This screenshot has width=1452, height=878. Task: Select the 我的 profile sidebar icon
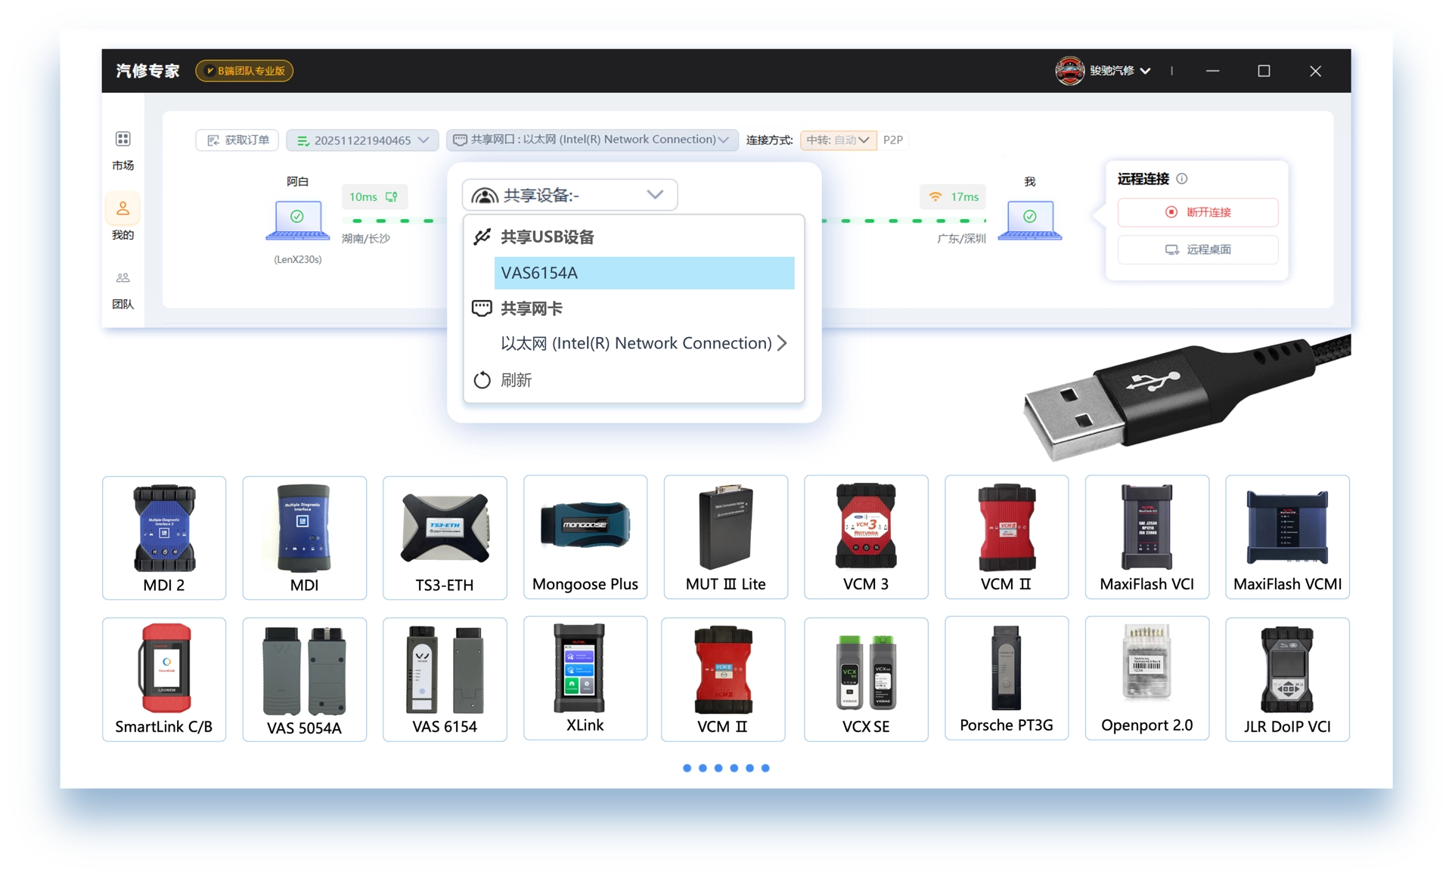pos(123,209)
